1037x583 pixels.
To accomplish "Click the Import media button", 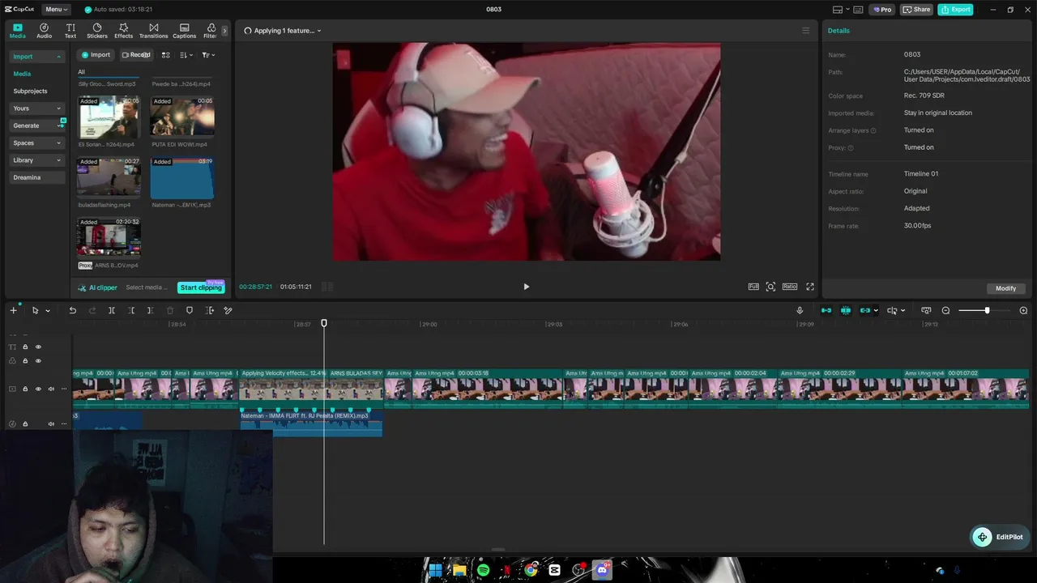I will click(96, 55).
